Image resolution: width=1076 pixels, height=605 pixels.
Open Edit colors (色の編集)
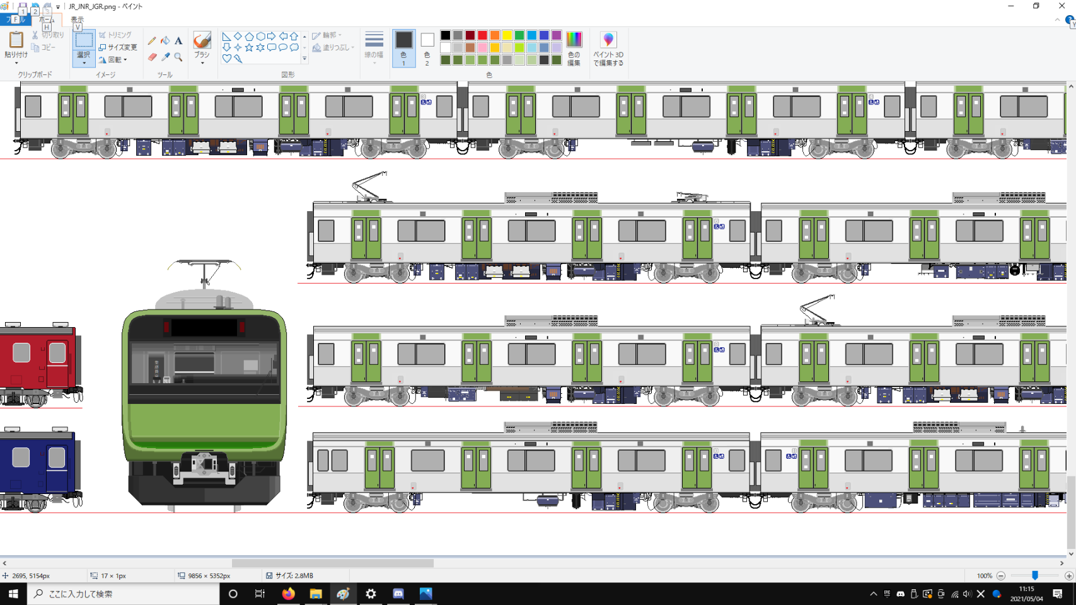point(574,49)
